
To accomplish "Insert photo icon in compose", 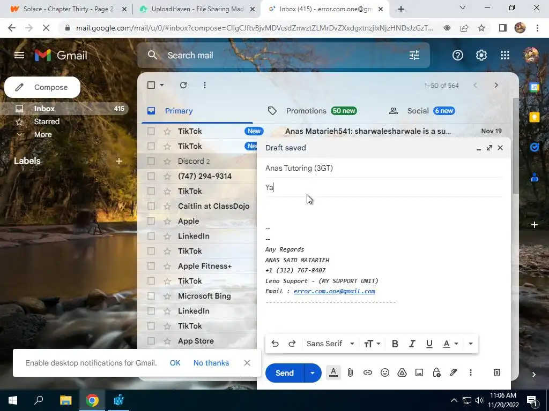I will (x=419, y=372).
